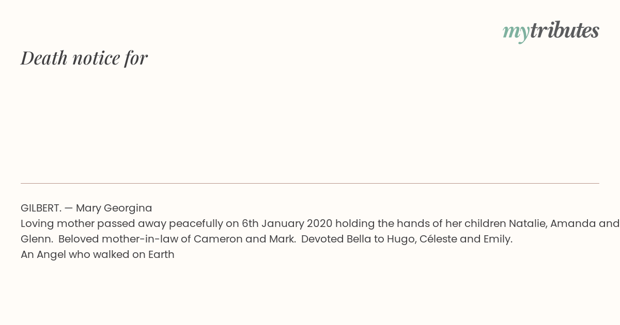620x325 pixels.
Task: Click the name "Emily." in the notice
Action: (x=497, y=239)
